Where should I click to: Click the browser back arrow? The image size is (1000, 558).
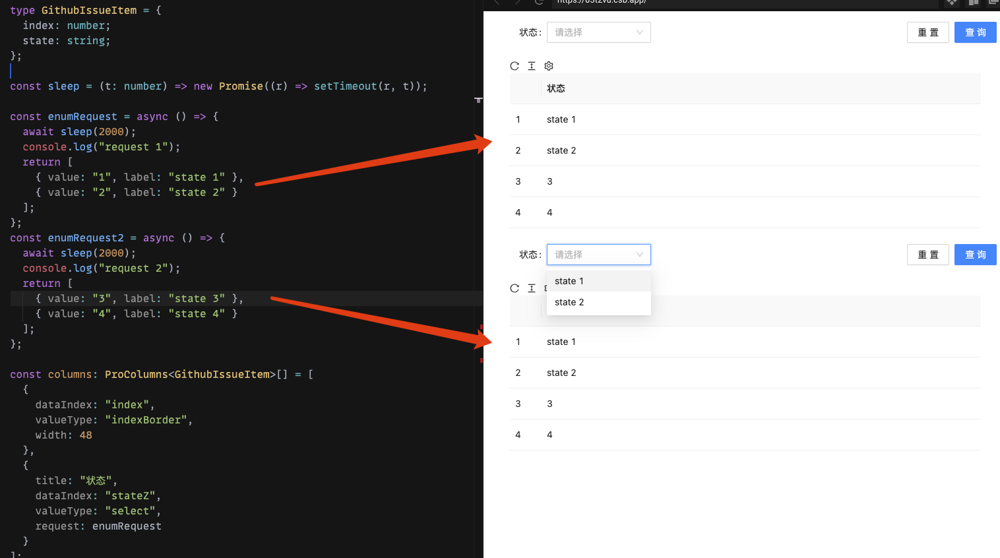496,3
